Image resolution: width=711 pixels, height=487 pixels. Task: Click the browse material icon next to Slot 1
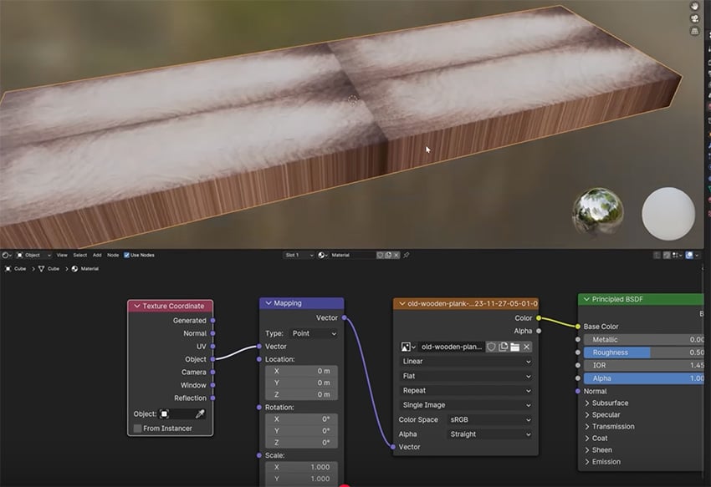[x=320, y=255]
